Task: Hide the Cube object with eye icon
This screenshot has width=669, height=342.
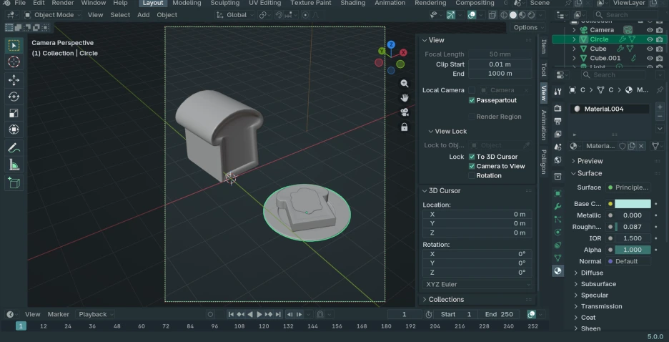Action: pyautogui.click(x=650, y=49)
